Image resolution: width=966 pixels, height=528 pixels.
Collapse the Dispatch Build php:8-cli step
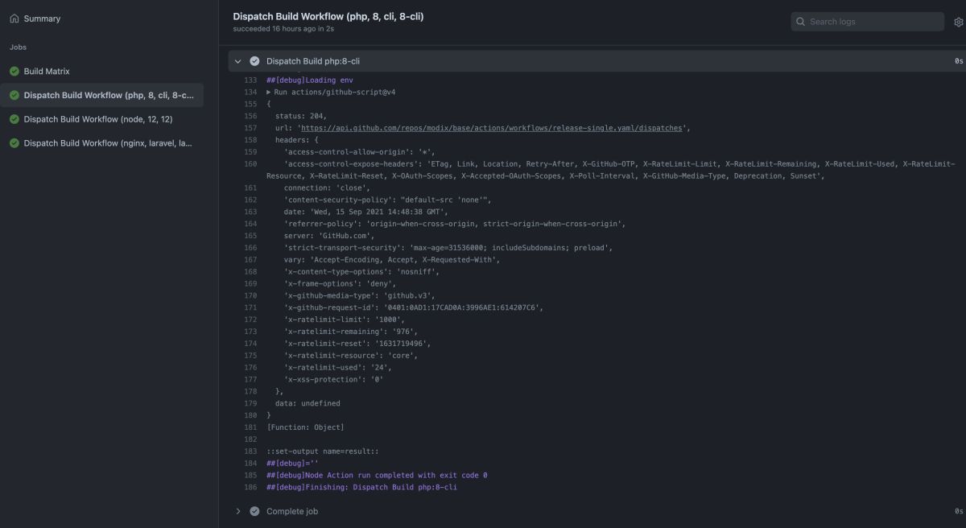click(238, 61)
